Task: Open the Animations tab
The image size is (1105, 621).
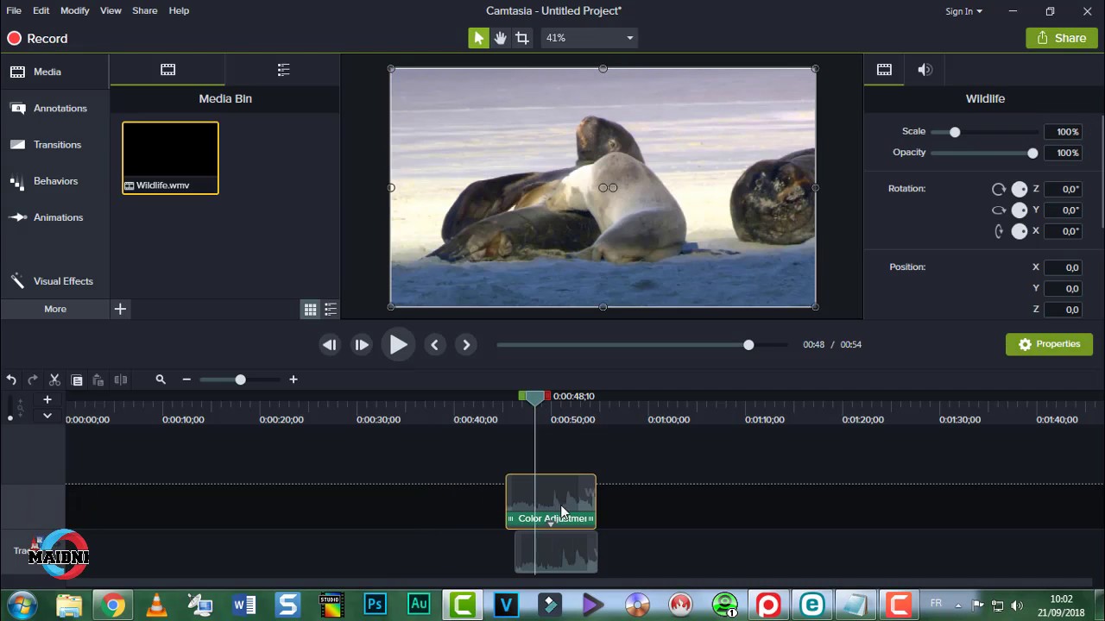Action: [54, 217]
